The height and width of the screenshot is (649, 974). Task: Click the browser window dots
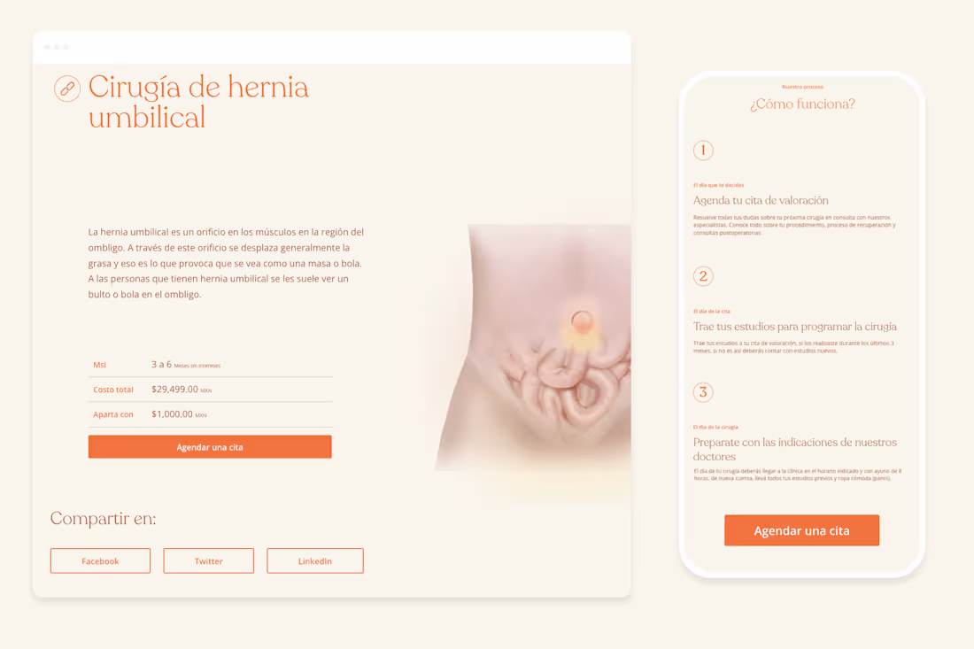click(57, 47)
